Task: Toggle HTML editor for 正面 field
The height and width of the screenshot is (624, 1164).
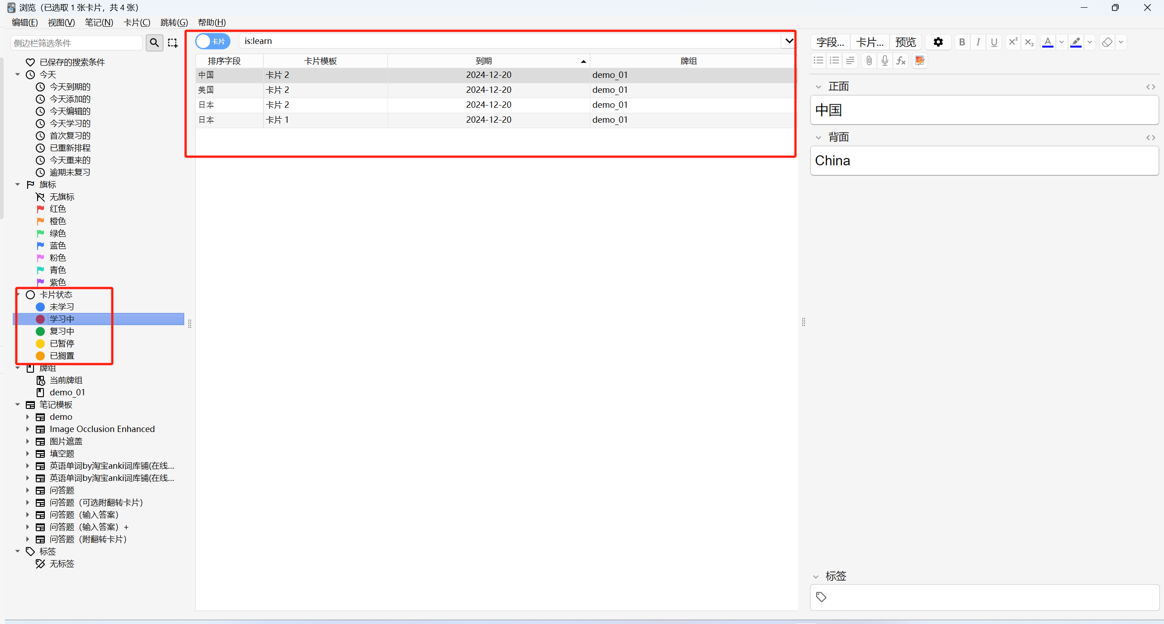Action: point(1150,87)
